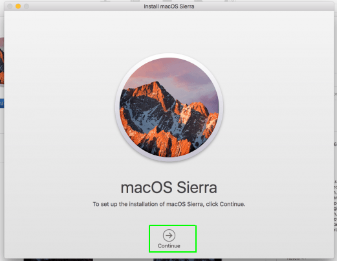Click the installation setup instruction sentence
The height and width of the screenshot is (261, 337).
169,204
